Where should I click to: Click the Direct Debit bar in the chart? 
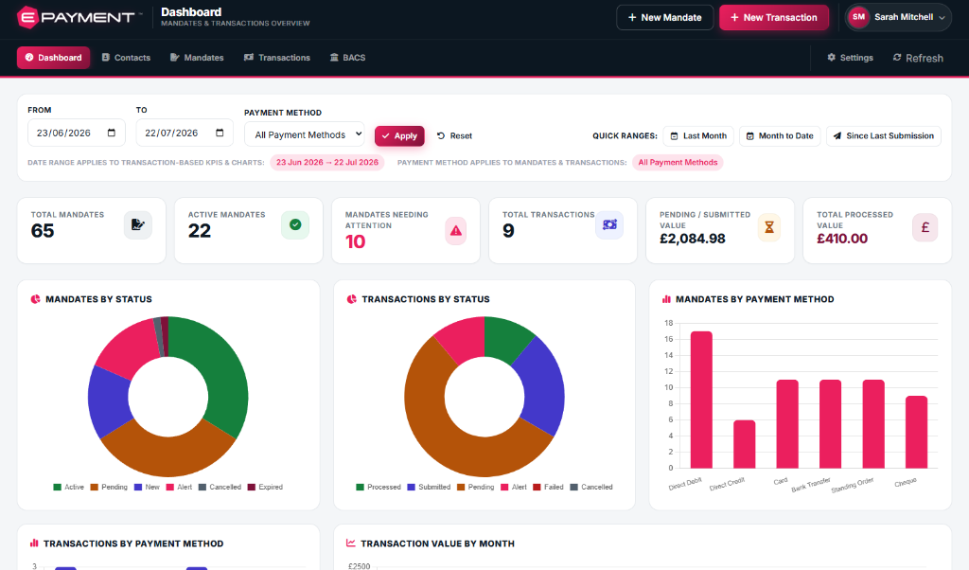tap(701, 400)
